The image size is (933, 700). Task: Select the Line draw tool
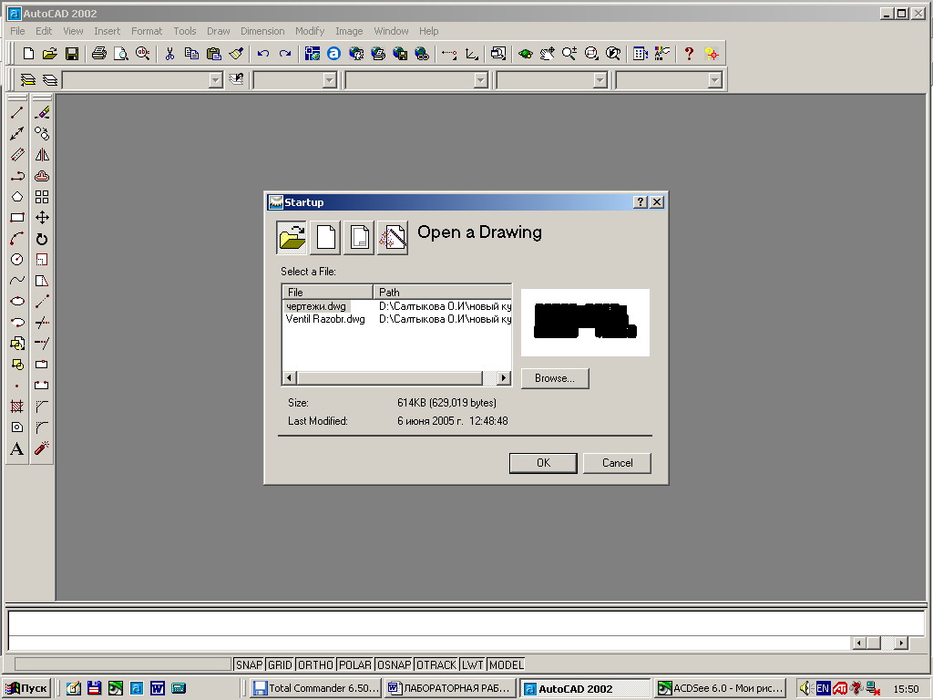tap(17, 112)
